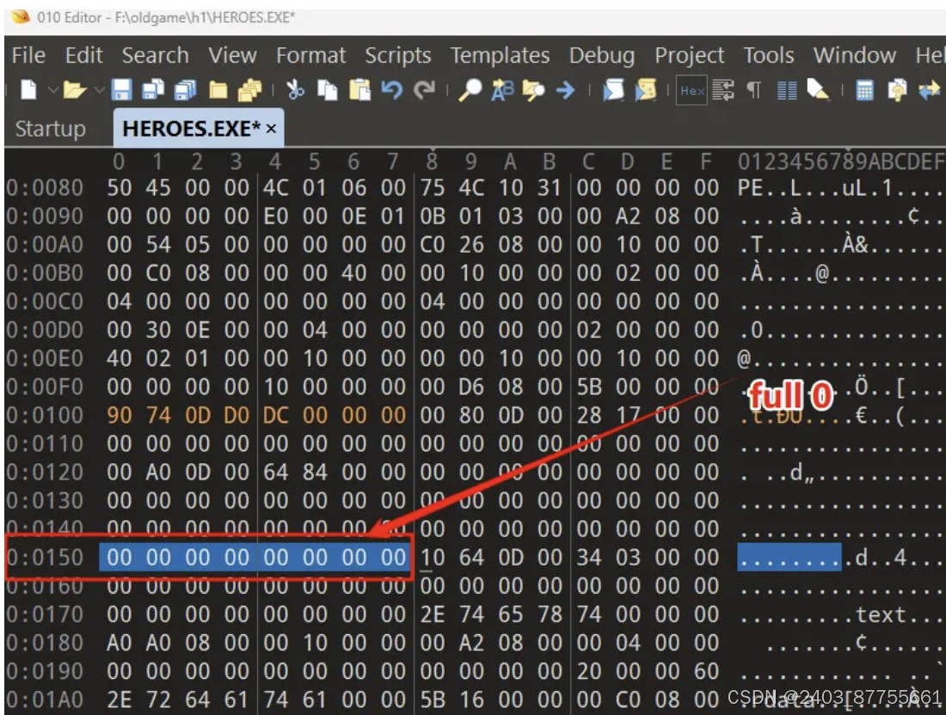Open the Debug menu
The height and width of the screenshot is (715, 946).
tap(601, 56)
